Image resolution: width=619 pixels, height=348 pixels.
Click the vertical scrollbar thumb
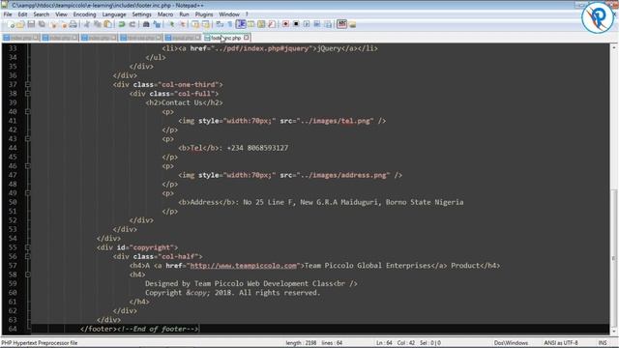point(613,258)
